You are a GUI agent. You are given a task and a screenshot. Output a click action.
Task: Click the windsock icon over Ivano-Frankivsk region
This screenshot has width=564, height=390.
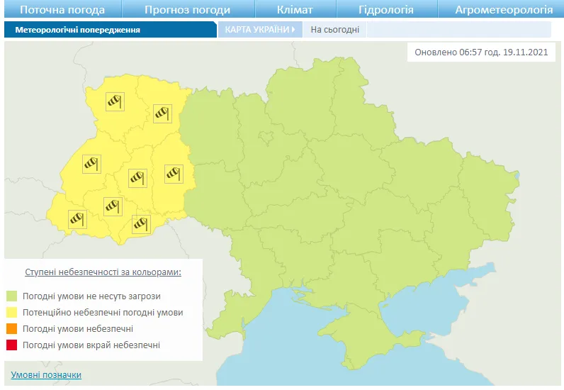point(112,206)
